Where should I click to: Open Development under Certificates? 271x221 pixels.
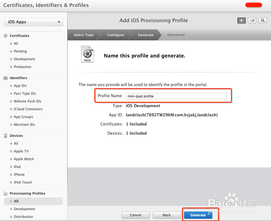pos(24,59)
